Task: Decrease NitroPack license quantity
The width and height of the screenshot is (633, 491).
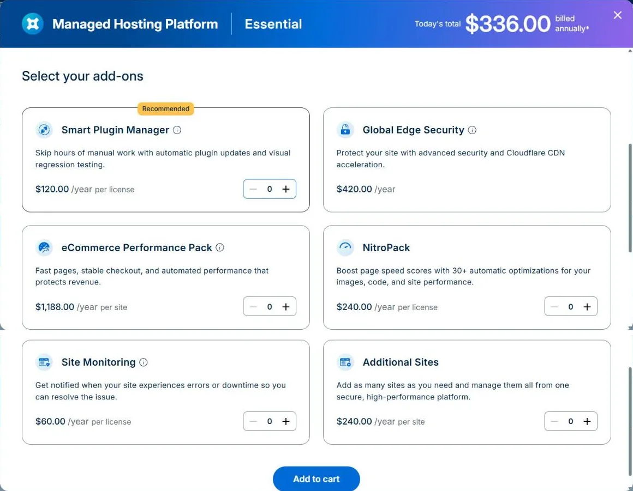Action: 554,307
